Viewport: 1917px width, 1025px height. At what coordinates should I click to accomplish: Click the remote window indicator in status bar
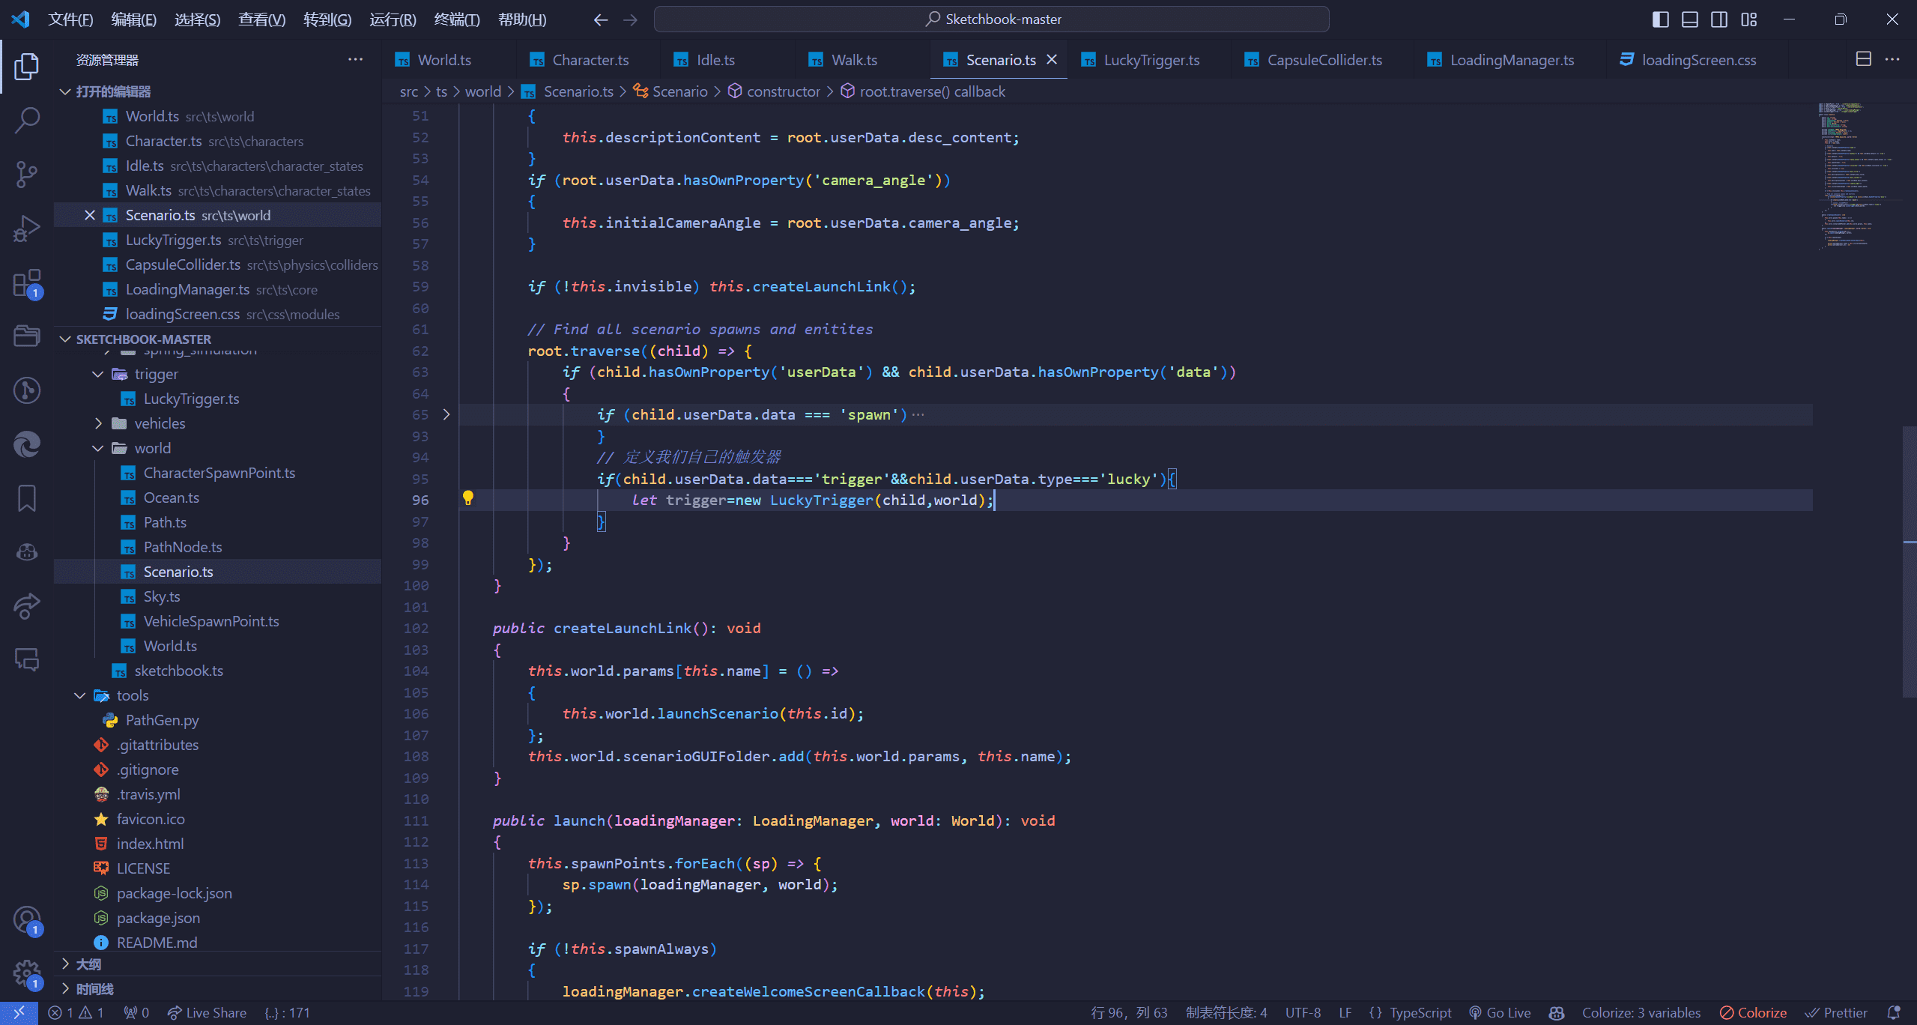coord(19,1013)
